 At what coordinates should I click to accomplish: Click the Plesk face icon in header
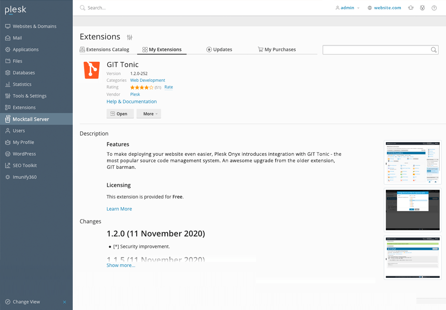tap(422, 8)
